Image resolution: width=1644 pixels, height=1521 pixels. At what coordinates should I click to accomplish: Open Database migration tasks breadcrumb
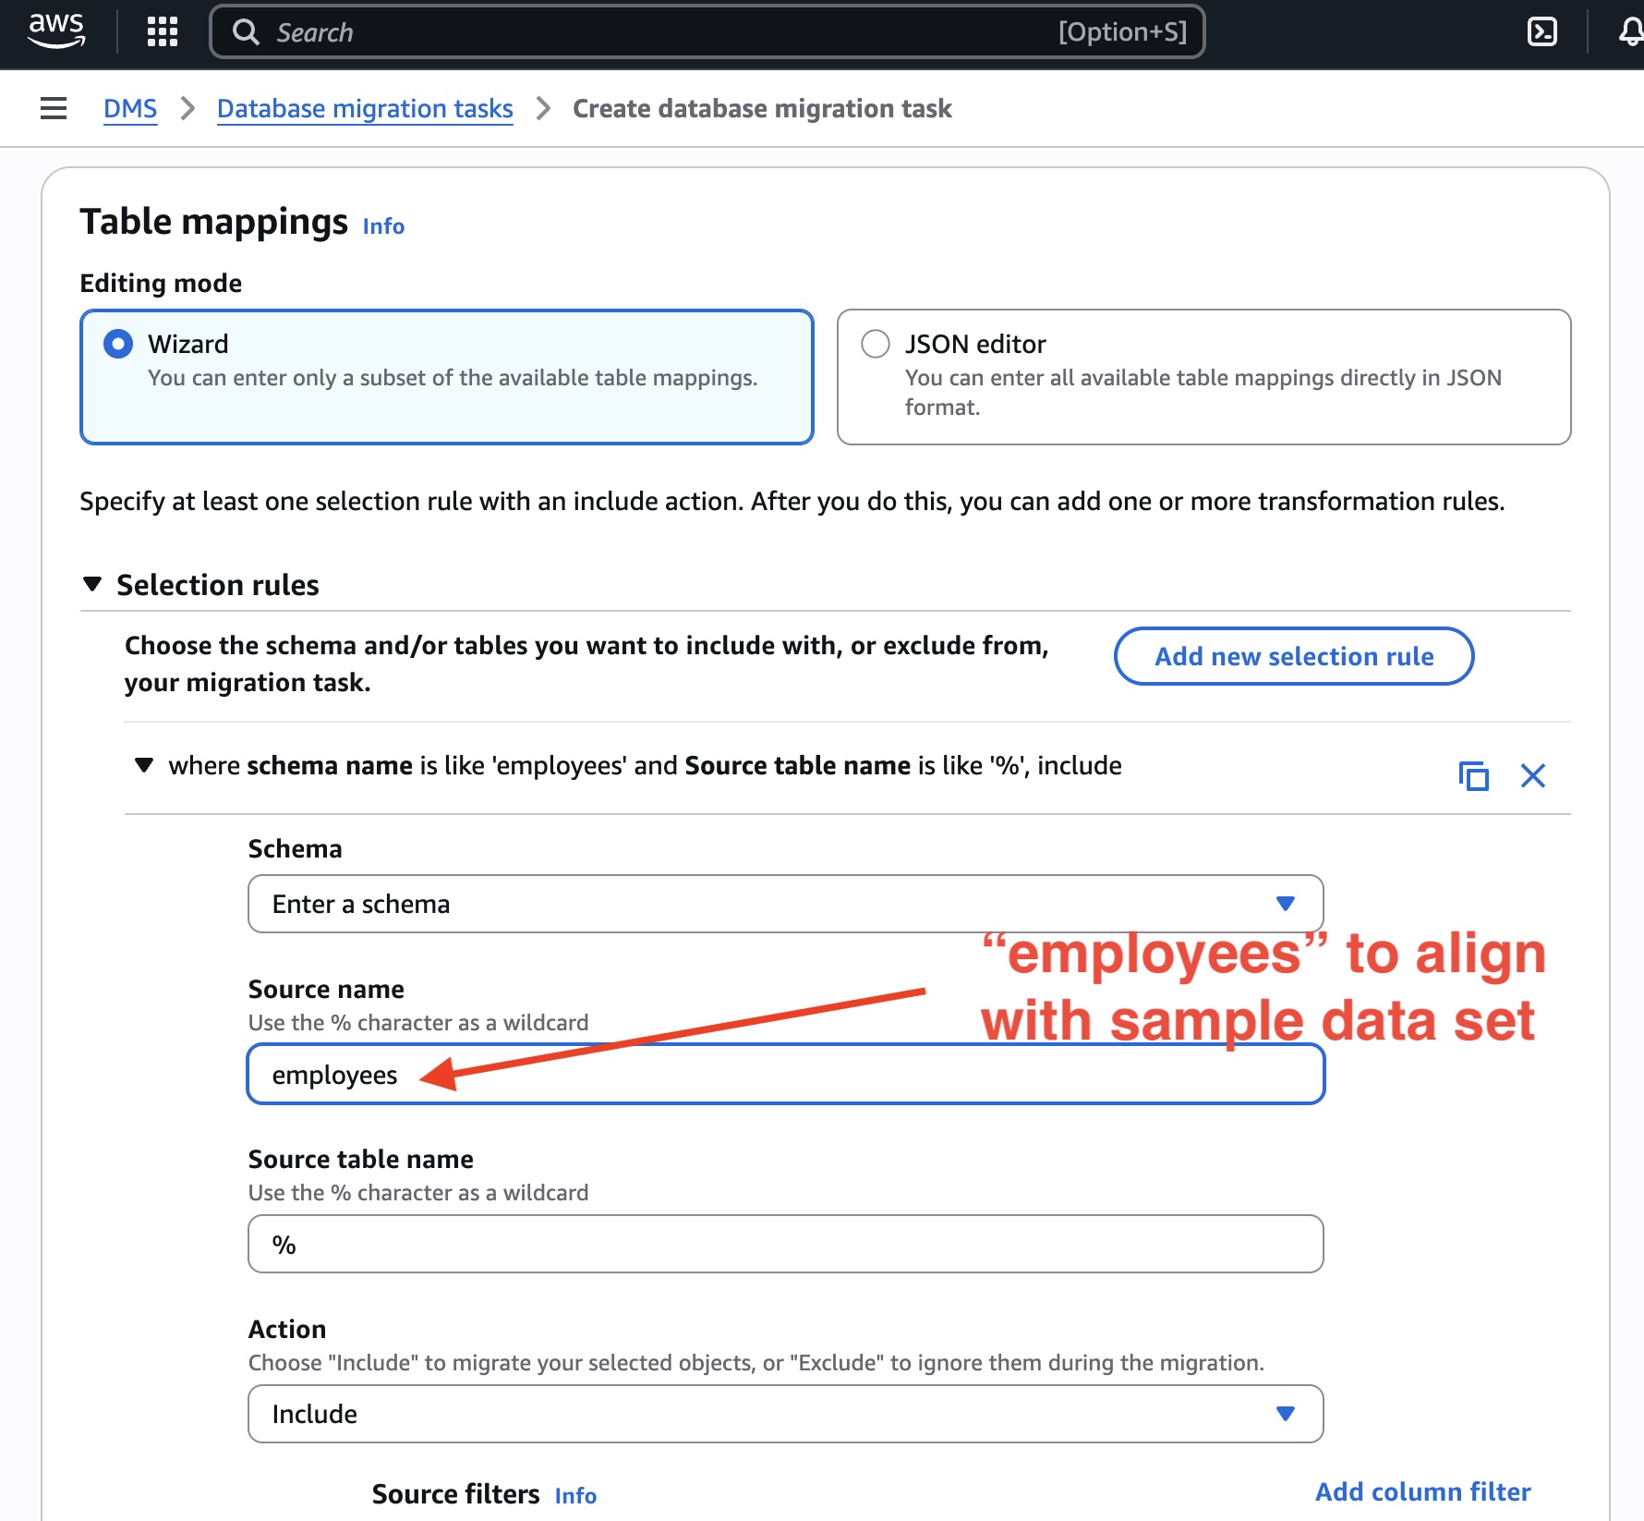pyautogui.click(x=364, y=108)
